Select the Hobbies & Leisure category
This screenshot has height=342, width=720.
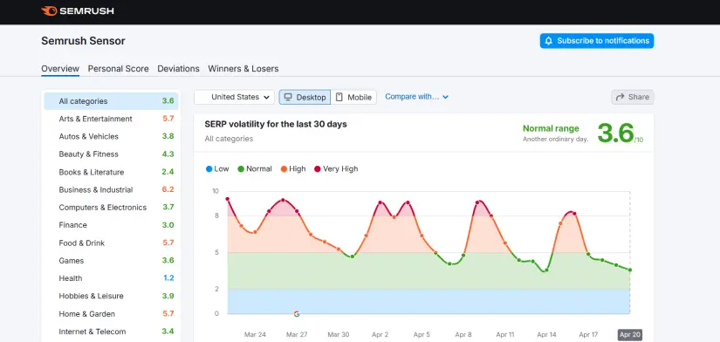click(x=111, y=296)
